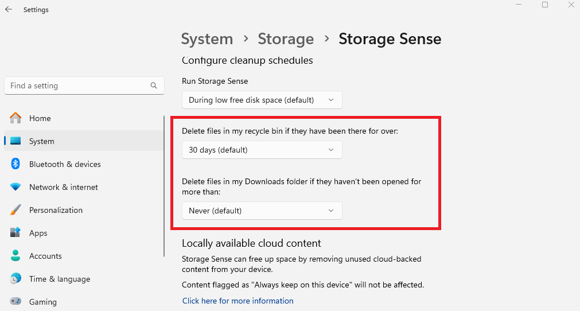Expand the Run Storage Sense dropdown
580x311 pixels.
[262, 100]
